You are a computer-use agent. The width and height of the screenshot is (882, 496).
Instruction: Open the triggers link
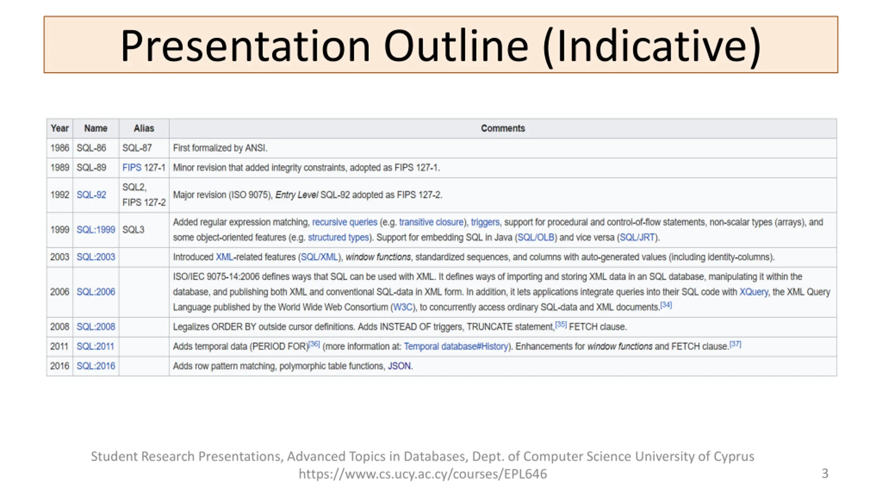click(485, 222)
